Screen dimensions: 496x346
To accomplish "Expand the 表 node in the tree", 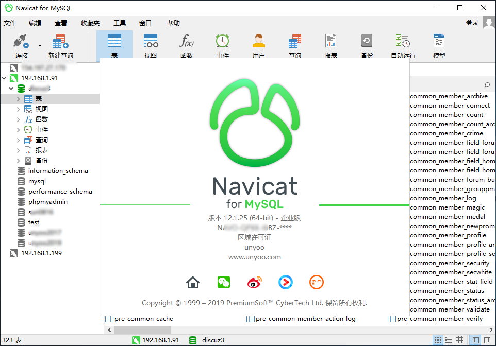I will pos(19,99).
